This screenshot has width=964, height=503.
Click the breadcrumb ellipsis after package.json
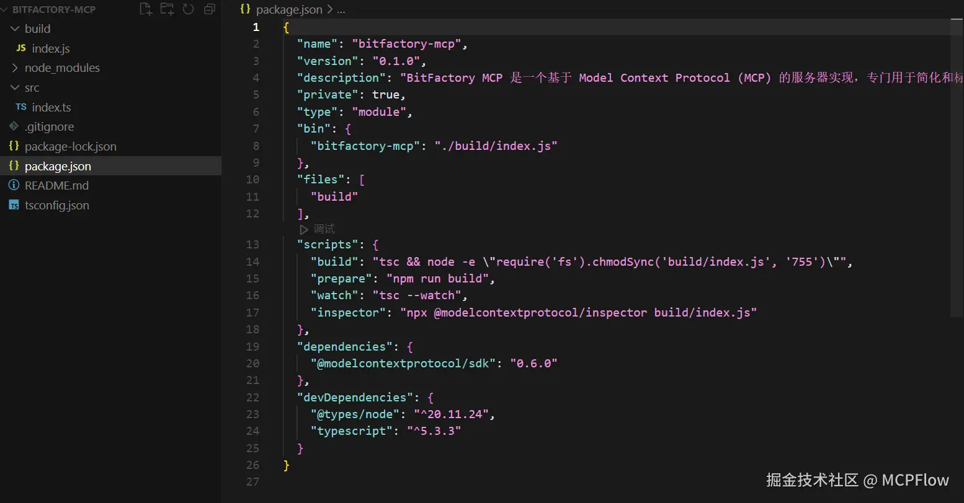(341, 9)
